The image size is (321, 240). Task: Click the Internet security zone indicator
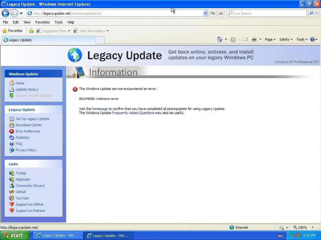tap(239, 227)
